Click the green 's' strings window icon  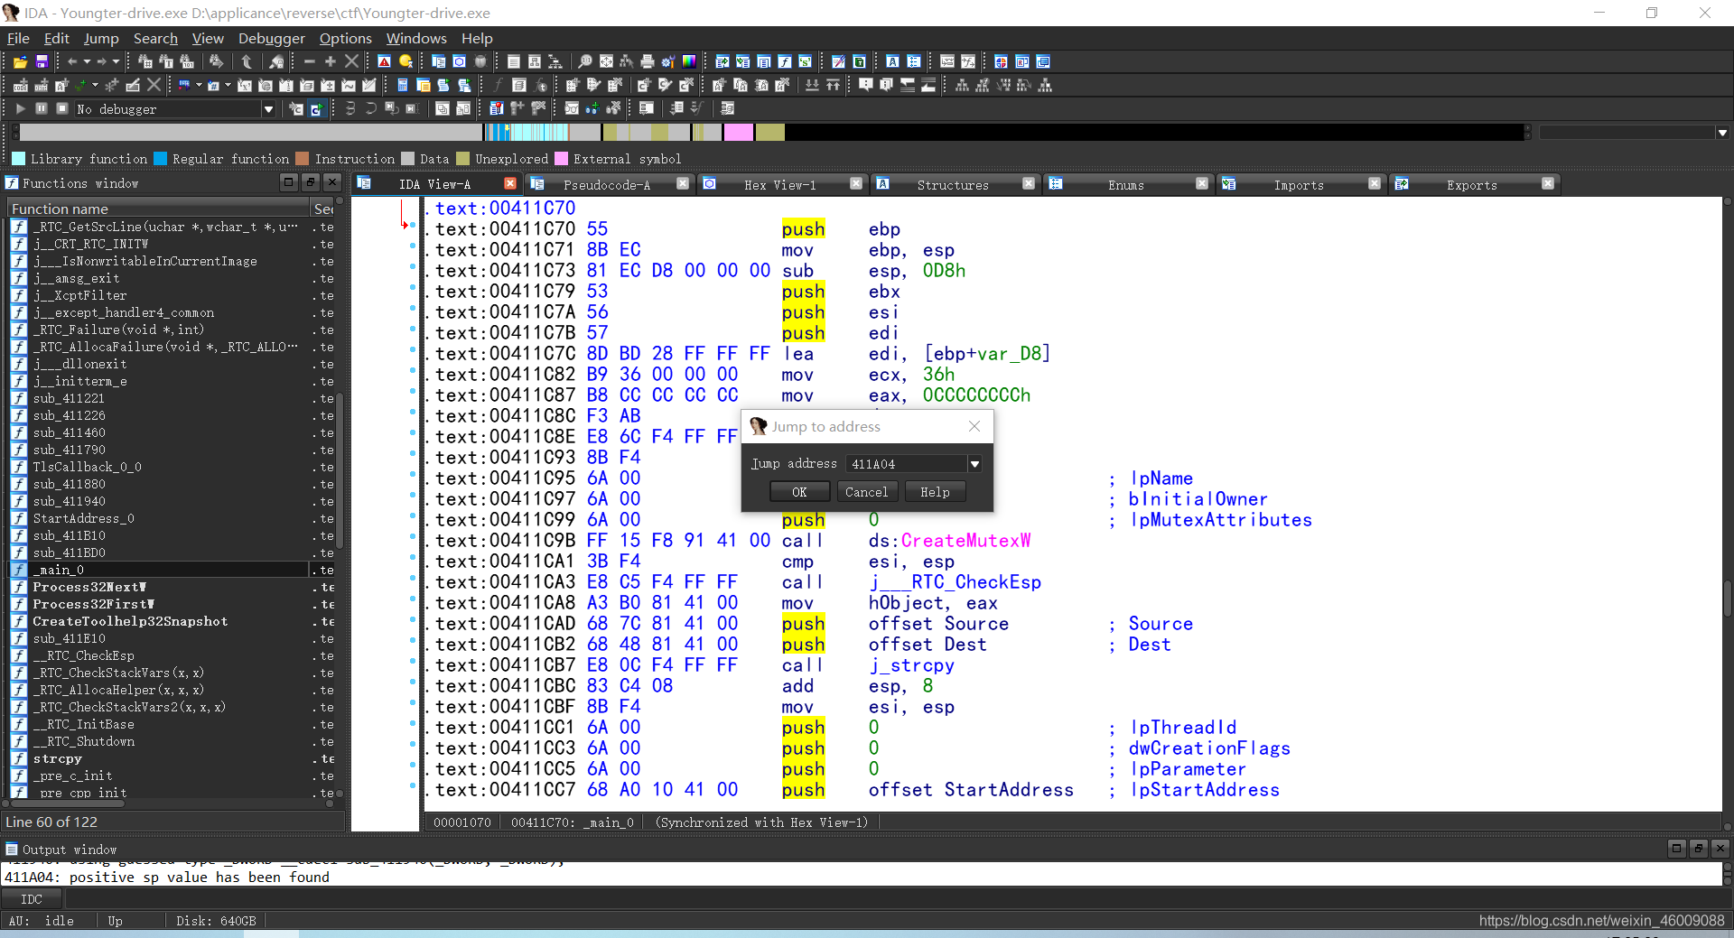coord(805,61)
